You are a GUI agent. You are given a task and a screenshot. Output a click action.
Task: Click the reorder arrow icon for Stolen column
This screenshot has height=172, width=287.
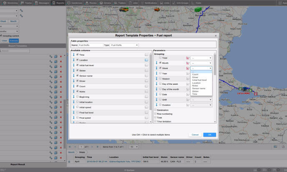[x=73, y=70]
